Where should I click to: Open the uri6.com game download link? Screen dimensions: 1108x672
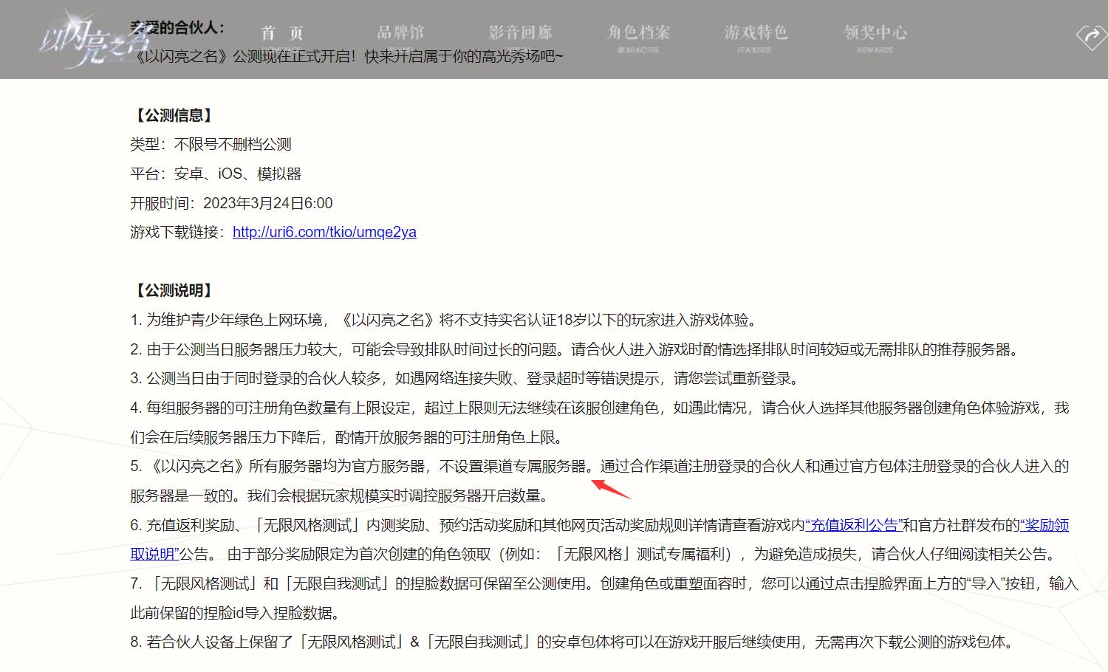pos(324,232)
